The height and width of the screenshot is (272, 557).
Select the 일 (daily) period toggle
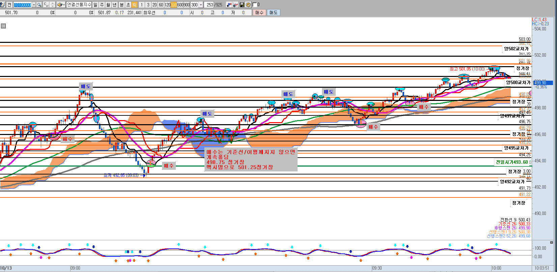[x=95, y=5]
